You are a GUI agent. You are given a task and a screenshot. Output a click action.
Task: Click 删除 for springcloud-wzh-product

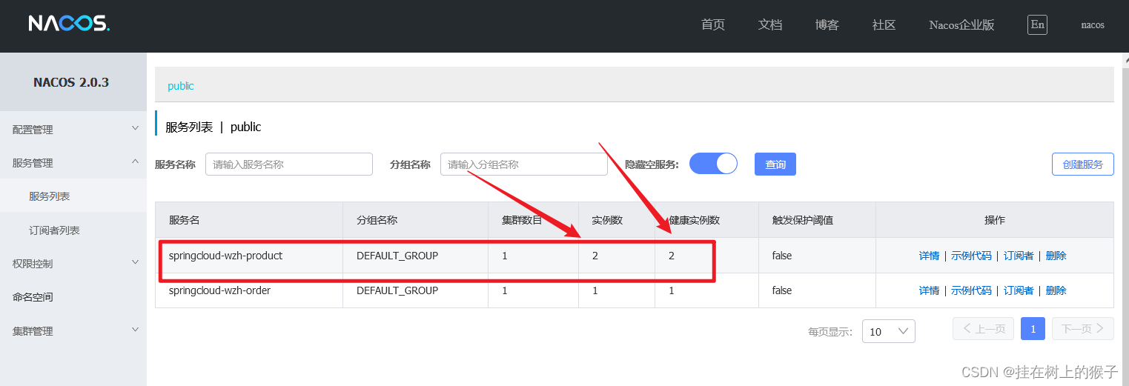(x=1056, y=256)
